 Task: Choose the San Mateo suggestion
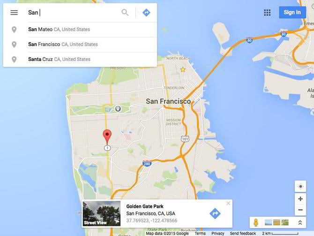[80, 30]
